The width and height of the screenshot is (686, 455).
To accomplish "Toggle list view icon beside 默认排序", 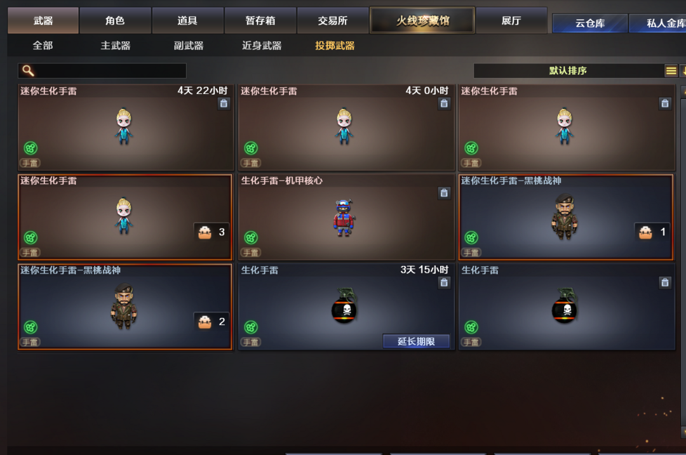I will tap(671, 70).
